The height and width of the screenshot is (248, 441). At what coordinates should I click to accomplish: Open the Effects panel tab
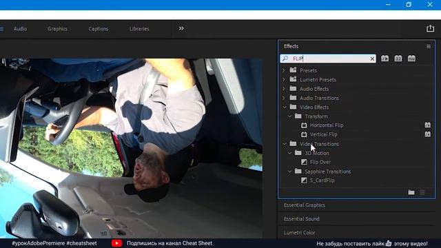tap(291, 46)
